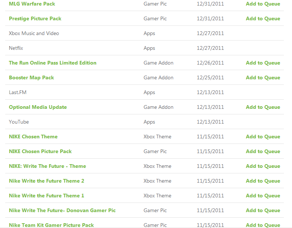This screenshot has height=228, width=292.
Task: Click date 12/25/2011 in Booster Map Pack row
Action: 210,77
